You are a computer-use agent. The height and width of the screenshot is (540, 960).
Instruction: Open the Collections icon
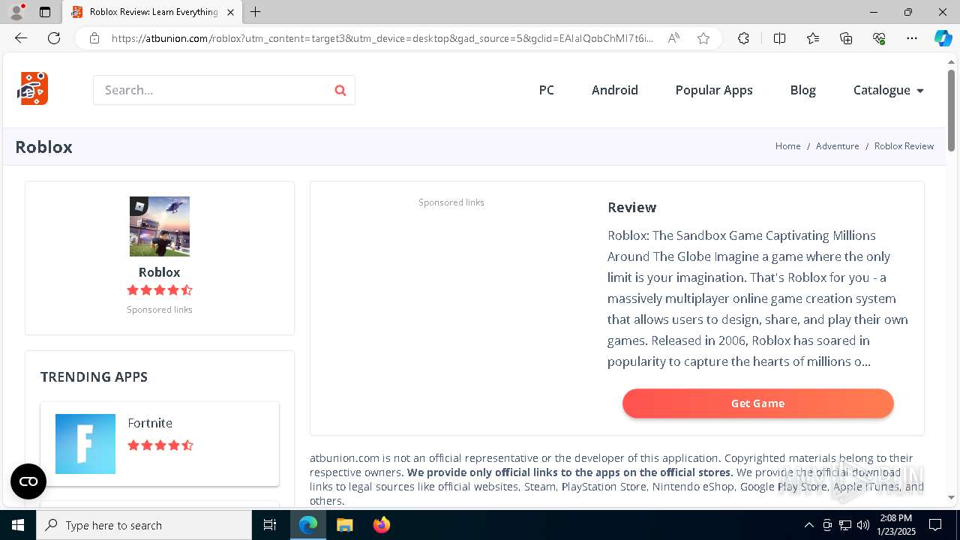[x=846, y=38]
